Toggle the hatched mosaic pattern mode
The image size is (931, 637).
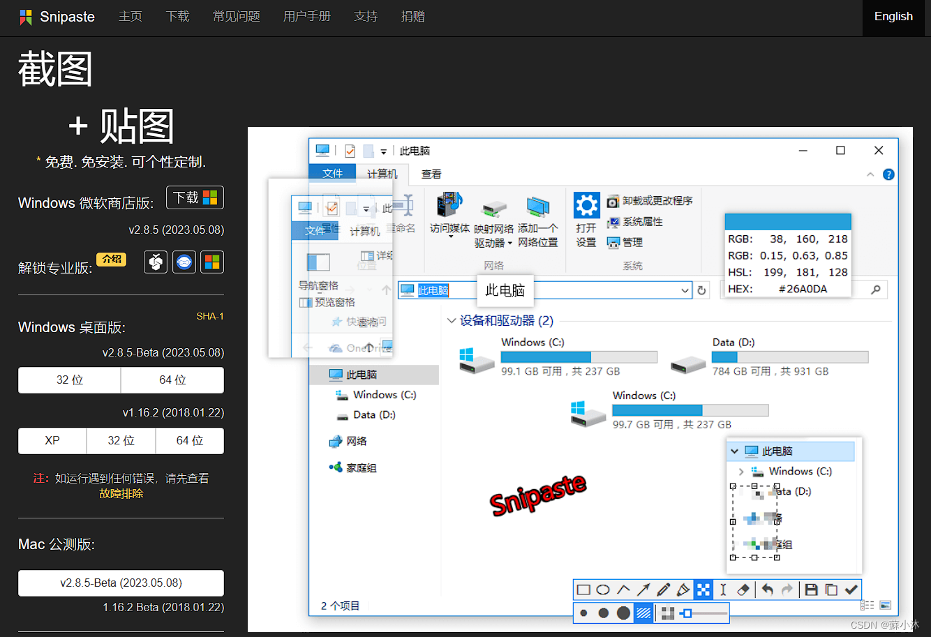pos(643,613)
